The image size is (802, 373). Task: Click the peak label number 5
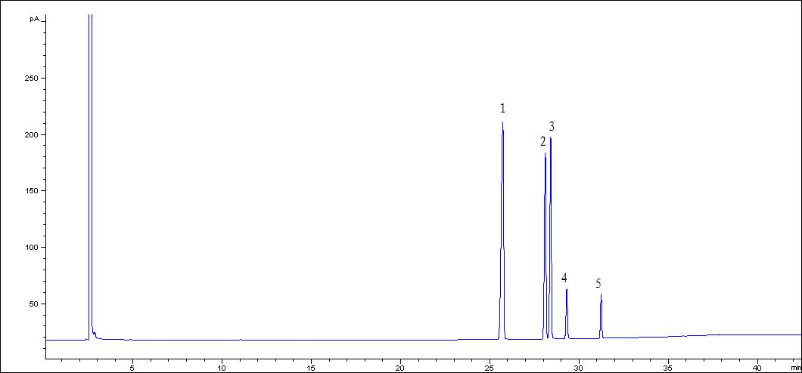point(598,284)
